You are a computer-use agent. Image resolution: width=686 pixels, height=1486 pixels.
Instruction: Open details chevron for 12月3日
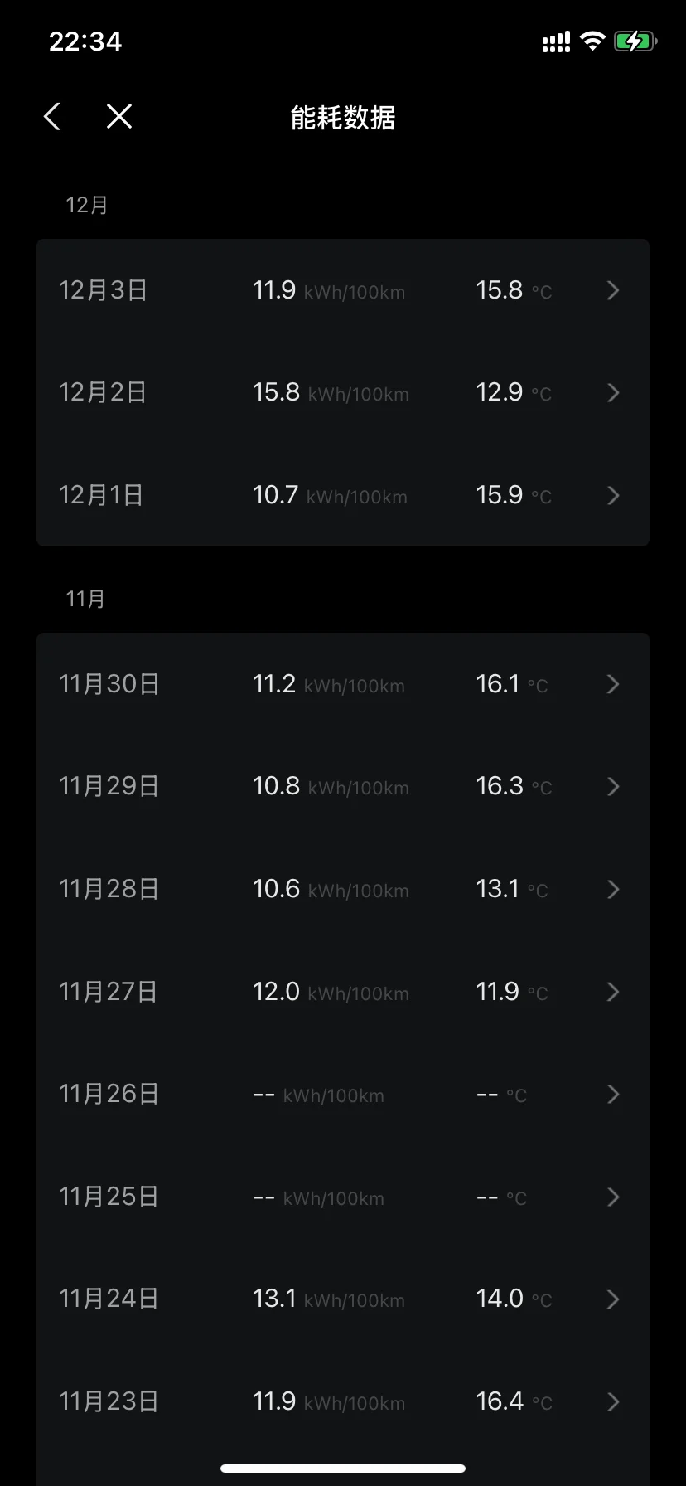point(613,290)
